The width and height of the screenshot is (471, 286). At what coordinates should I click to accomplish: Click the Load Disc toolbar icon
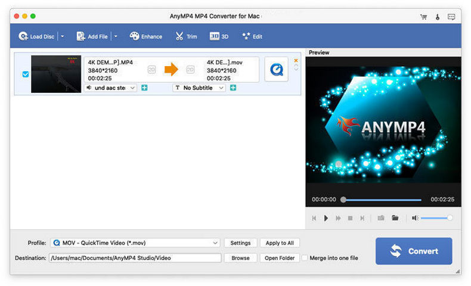pos(24,36)
